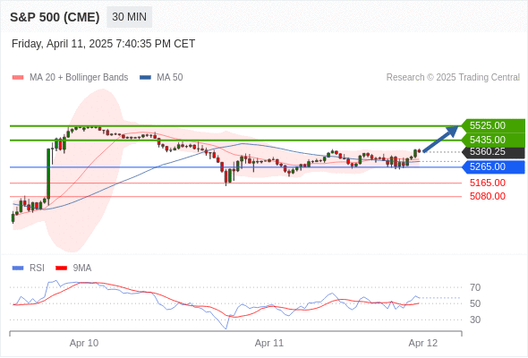Click the blue 5265.00 pivot label
The image size is (528, 358).
tap(493, 167)
